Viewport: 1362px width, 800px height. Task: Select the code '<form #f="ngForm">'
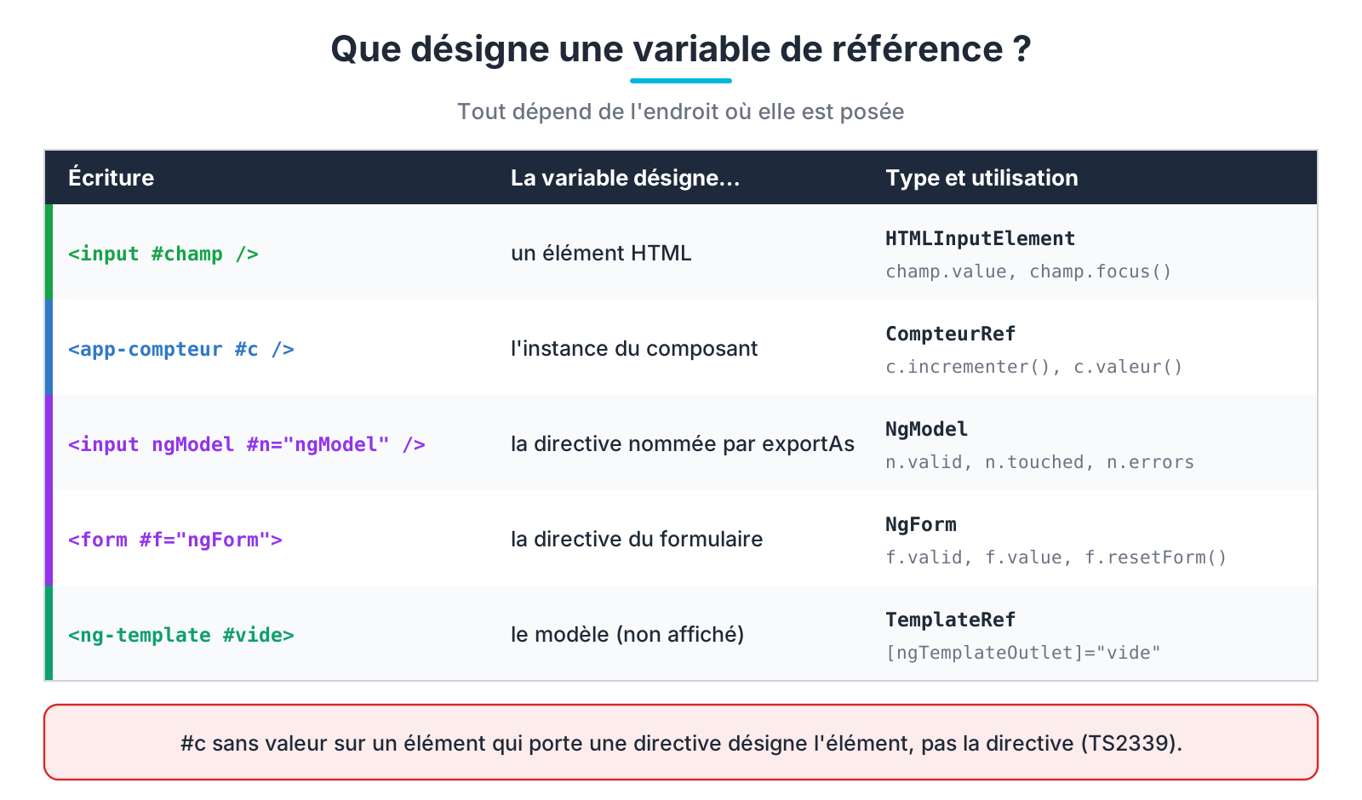175,540
